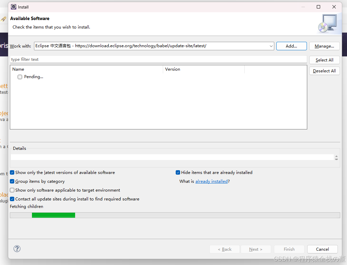Minimize the Install dialog window
This screenshot has width=347, height=265.
click(303, 7)
